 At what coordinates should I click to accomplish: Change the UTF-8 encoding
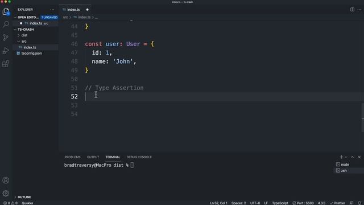[x=255, y=203]
